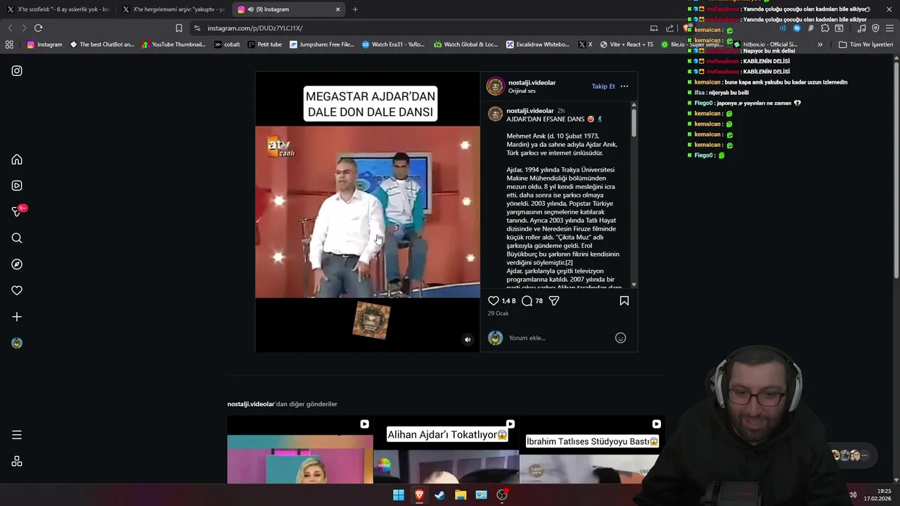Open nostalji.videolar profile in post header
900x506 pixels.
pos(532,82)
